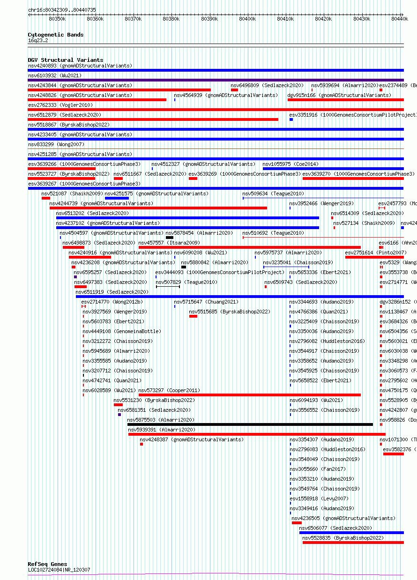Click nsv6090208 (Wu2021) label

pos(201,253)
